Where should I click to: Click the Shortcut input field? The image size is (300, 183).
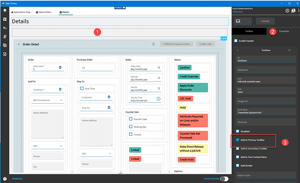[266, 122]
